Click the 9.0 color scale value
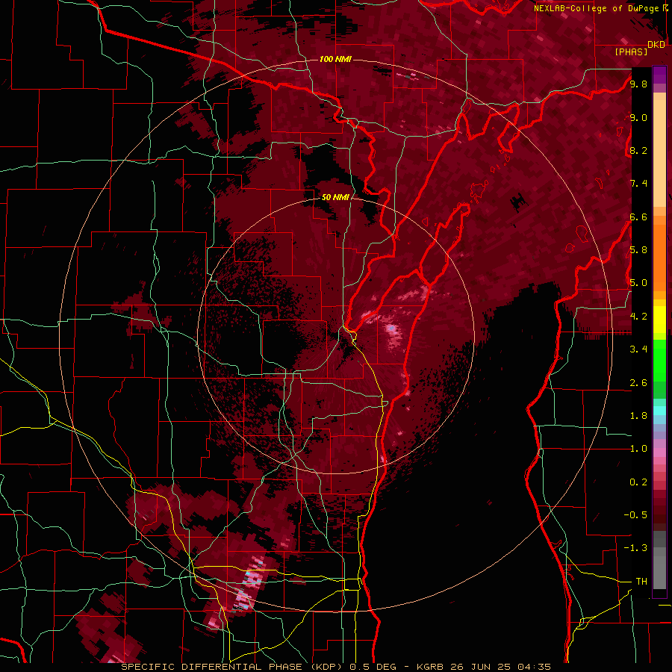 point(638,117)
